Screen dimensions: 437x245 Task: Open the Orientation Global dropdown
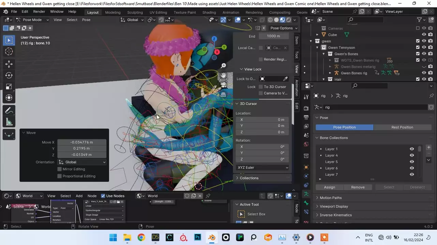82,162
